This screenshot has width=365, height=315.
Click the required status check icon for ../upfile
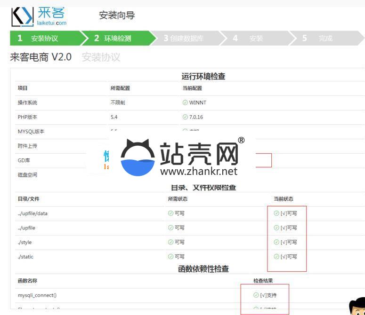pos(171,228)
